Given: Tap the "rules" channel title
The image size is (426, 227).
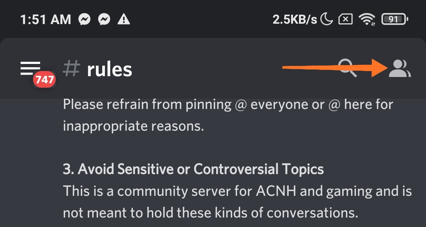Looking at the screenshot, I should [x=109, y=69].
